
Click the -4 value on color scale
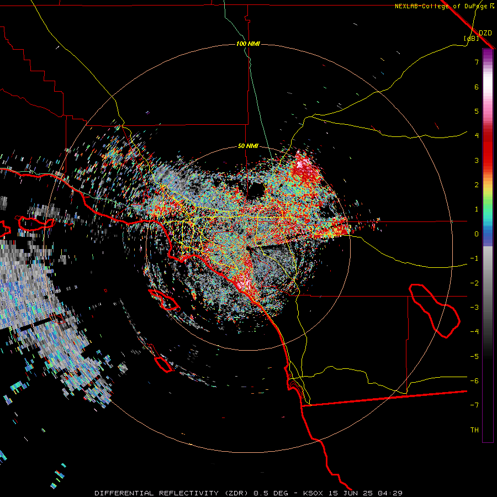474,331
